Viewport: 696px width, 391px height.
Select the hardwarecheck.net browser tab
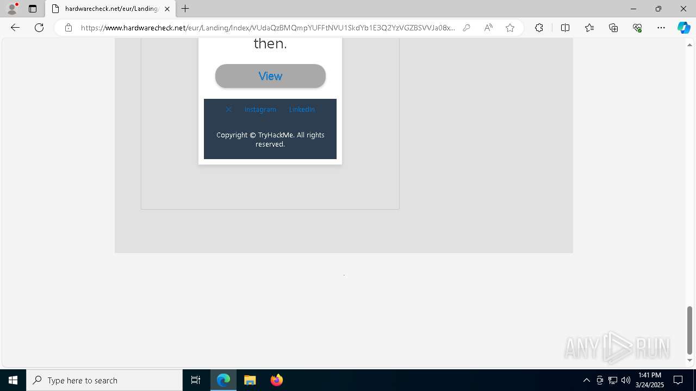click(110, 9)
